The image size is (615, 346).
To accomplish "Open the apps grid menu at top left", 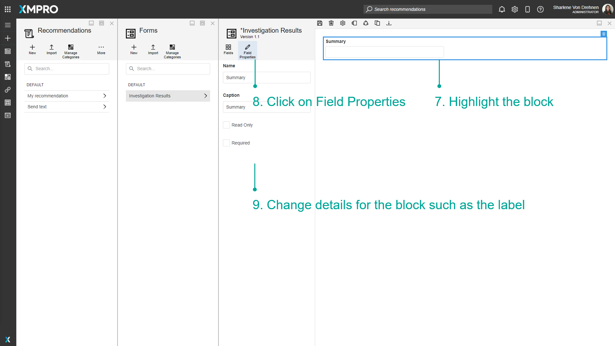I will coord(8,9).
